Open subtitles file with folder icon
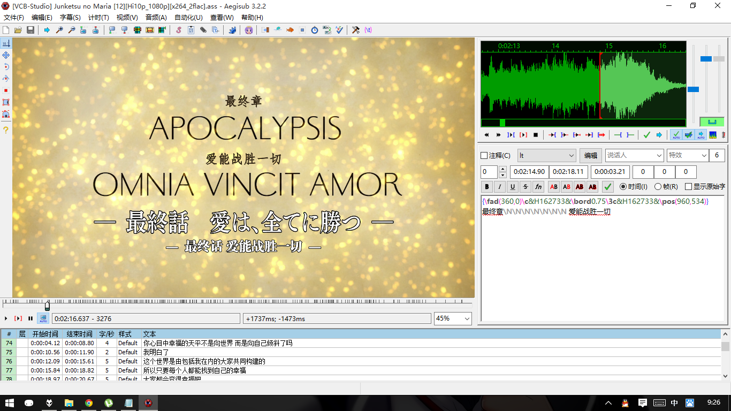The image size is (731, 411). (18, 30)
